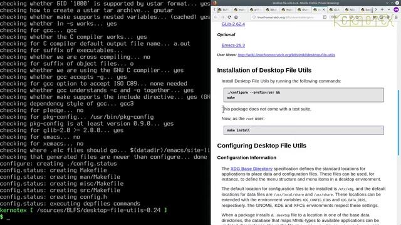
Task: Click the ./configure --prefix=/usr command line
Action: point(253,92)
